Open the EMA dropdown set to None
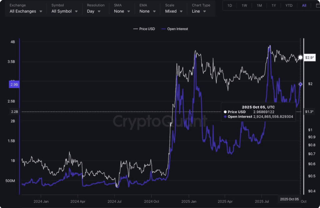The width and height of the screenshot is (320, 208). (147, 11)
